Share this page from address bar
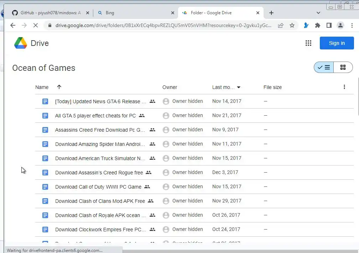Viewport: 359px width, 253px height. (x=281, y=25)
